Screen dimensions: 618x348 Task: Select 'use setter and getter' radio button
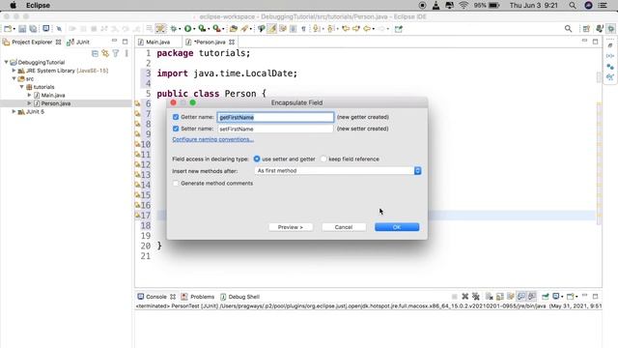[x=257, y=159]
